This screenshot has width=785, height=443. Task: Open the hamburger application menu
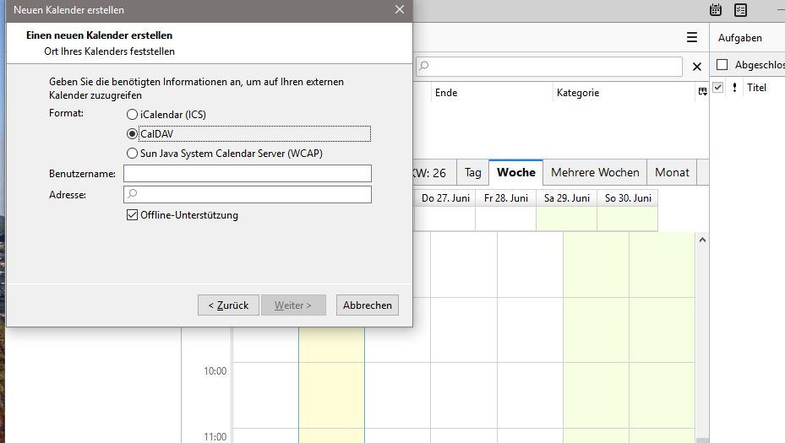point(692,37)
